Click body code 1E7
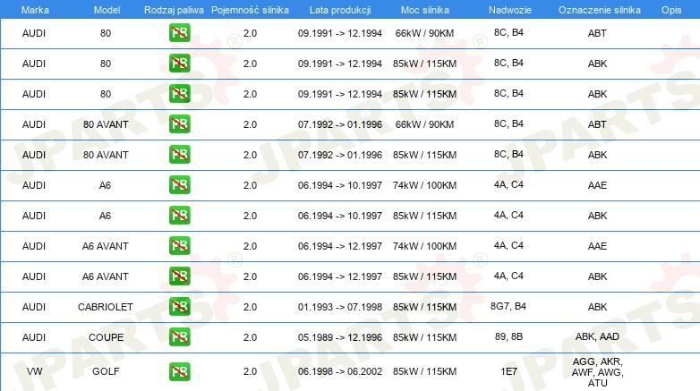 pos(508,371)
